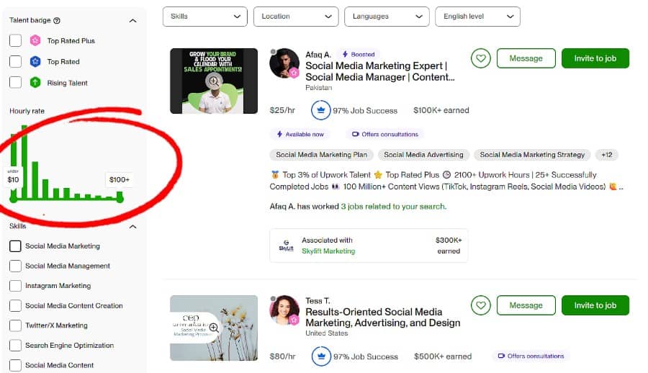Expand the +12 more skills tag

coord(607,155)
